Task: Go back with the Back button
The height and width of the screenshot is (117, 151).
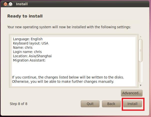Action: coord(111,104)
